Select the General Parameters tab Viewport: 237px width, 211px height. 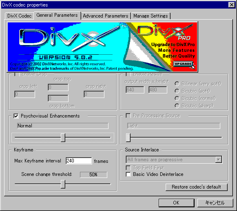click(57, 15)
